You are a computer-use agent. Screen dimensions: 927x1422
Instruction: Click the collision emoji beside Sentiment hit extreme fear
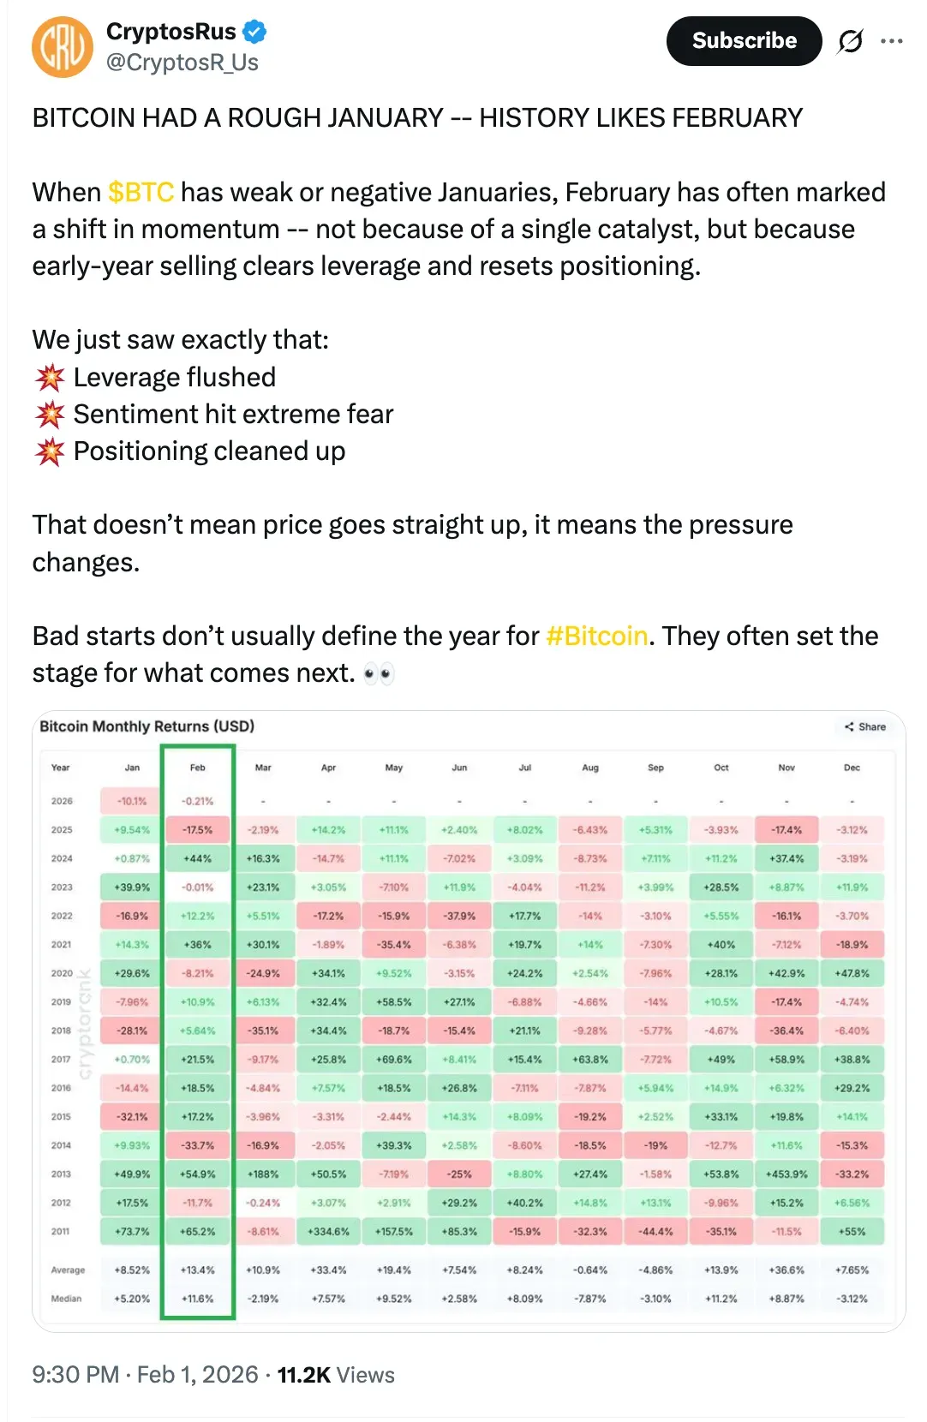[50, 415]
